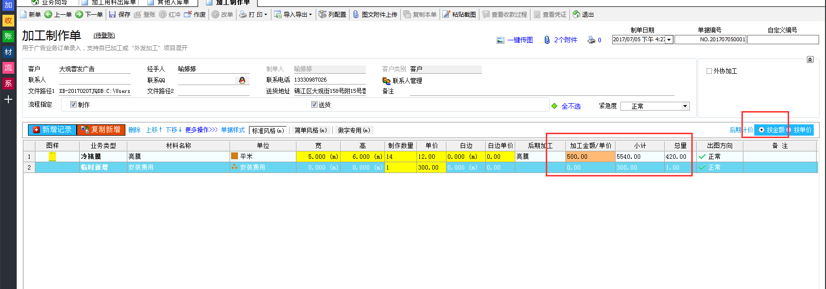Click the 保存 save icon
Viewport: 826px width, 289px height.
pyautogui.click(x=113, y=15)
